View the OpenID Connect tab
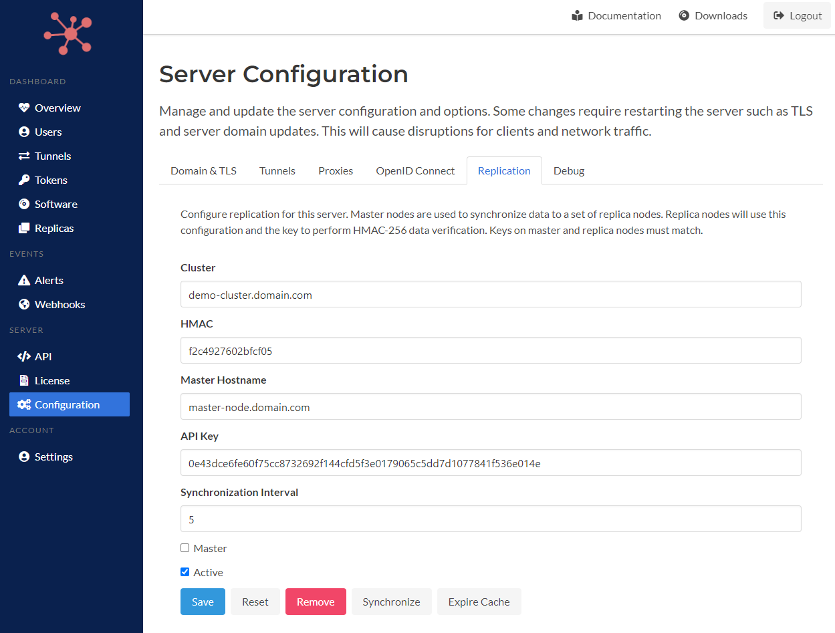Screen dimensions: 835x633 coord(414,170)
